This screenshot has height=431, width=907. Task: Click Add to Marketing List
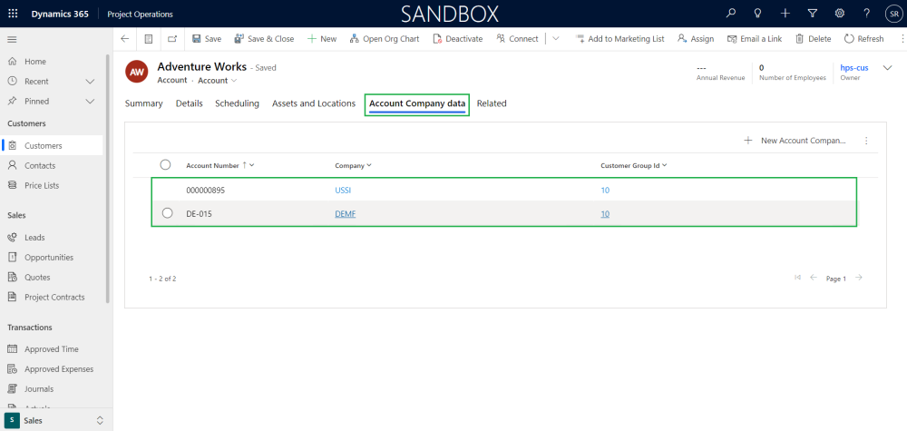[x=619, y=39]
